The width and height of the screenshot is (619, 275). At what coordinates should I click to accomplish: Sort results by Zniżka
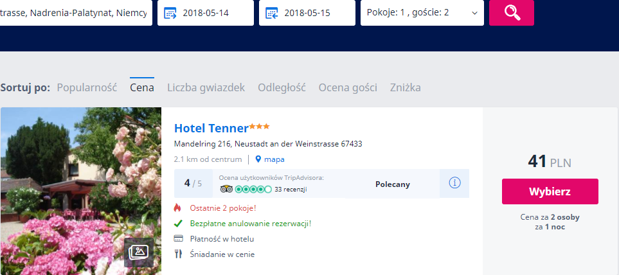tap(405, 87)
